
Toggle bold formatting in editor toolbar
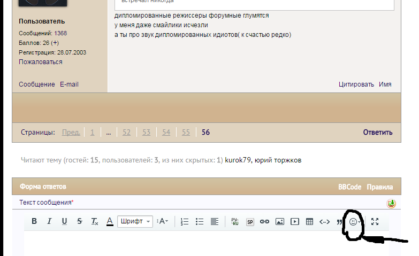point(34,221)
